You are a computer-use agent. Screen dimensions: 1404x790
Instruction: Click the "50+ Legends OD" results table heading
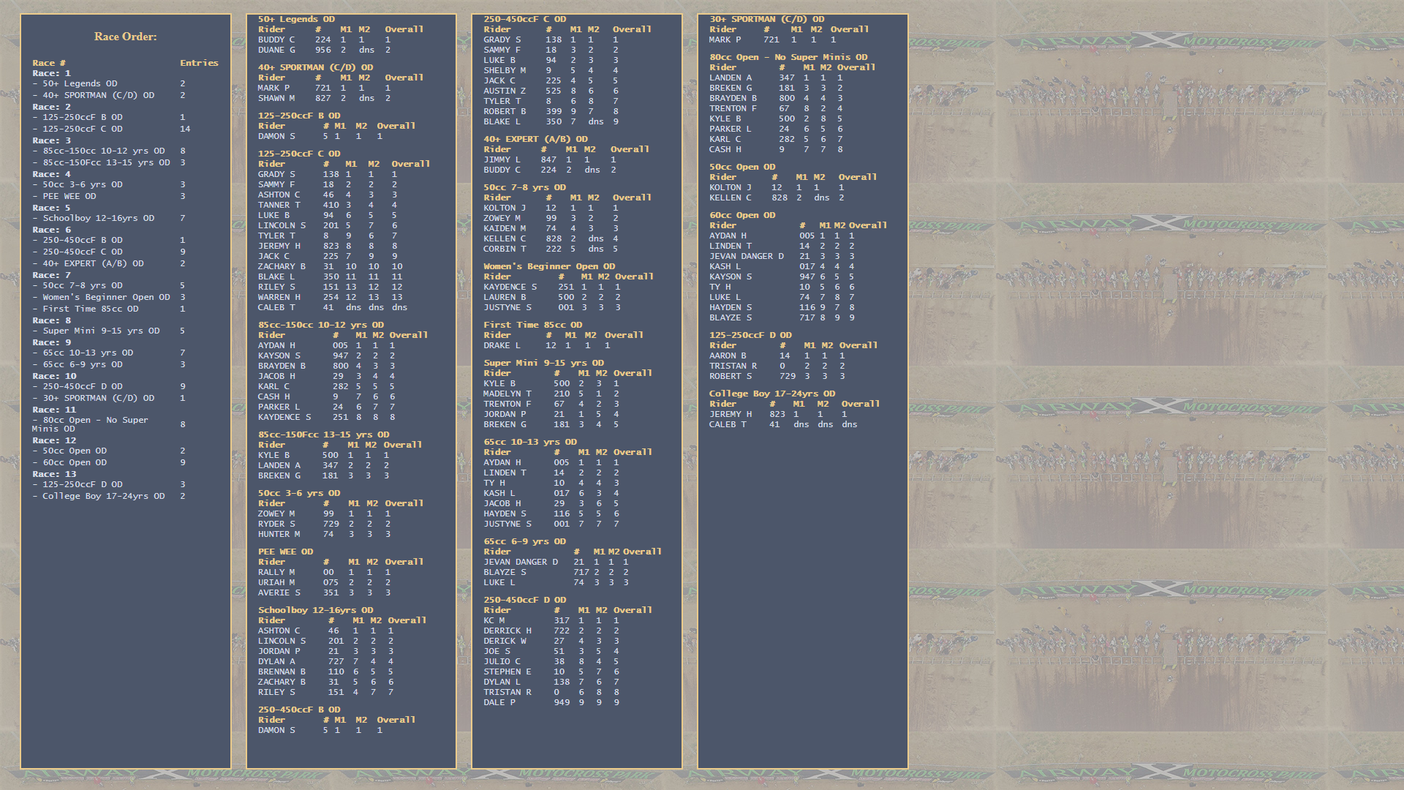pyautogui.click(x=296, y=19)
